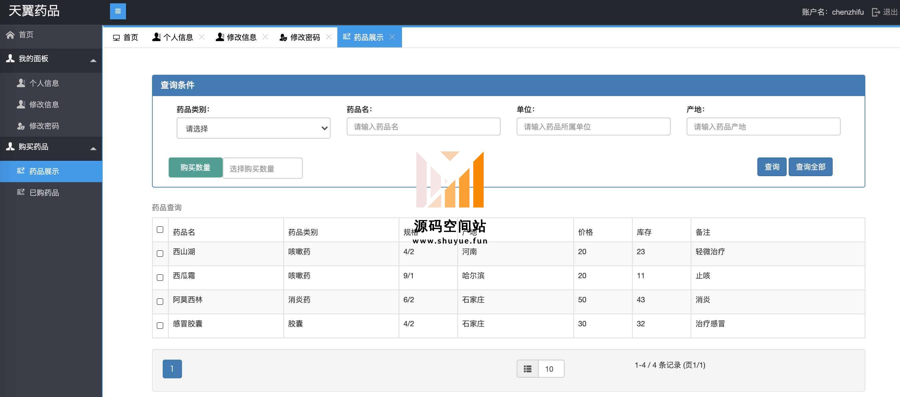Open 个人信息 in the sidebar

coord(51,83)
